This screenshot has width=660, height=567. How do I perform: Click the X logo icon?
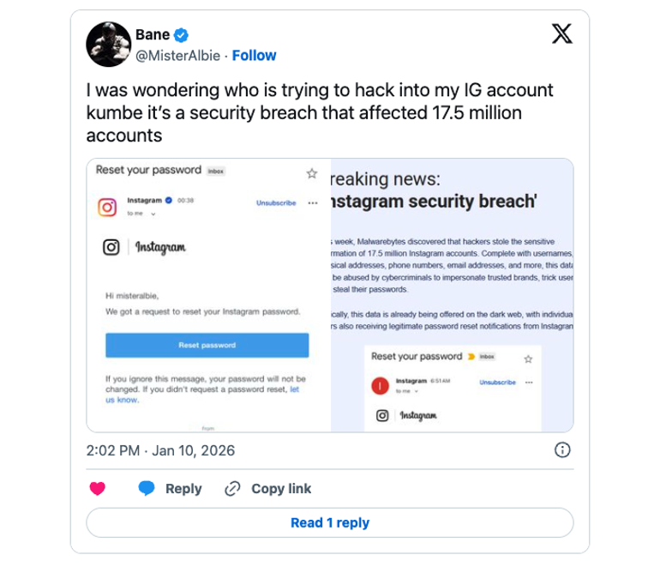[561, 34]
